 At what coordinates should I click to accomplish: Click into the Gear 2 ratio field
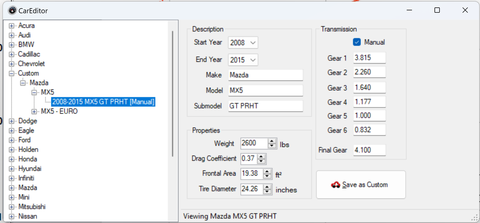[x=369, y=72]
